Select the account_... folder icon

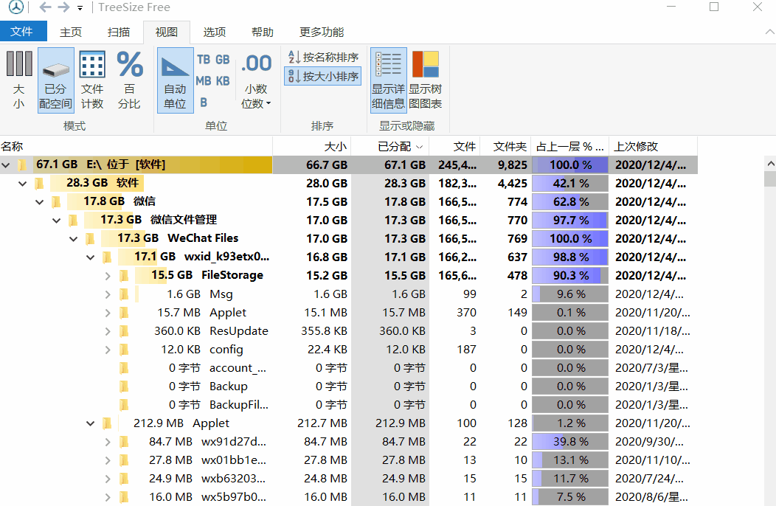[124, 368]
